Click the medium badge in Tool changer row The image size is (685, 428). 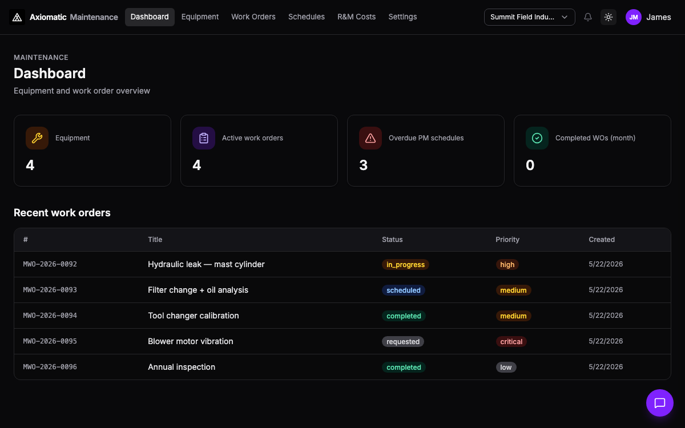pyautogui.click(x=513, y=316)
